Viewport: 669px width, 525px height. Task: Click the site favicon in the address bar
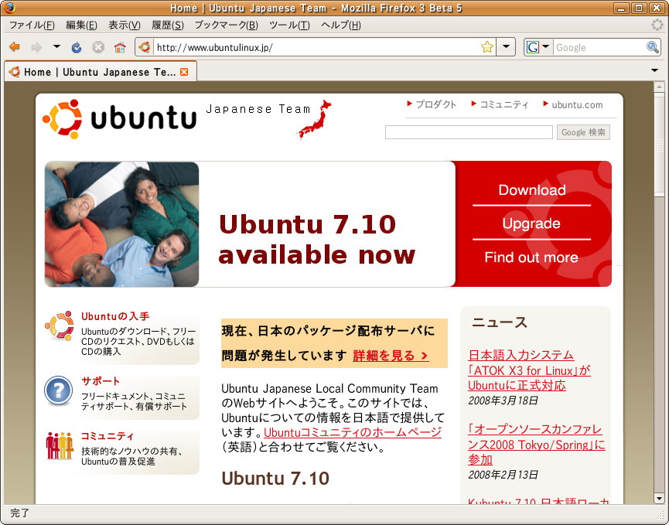pyautogui.click(x=145, y=47)
